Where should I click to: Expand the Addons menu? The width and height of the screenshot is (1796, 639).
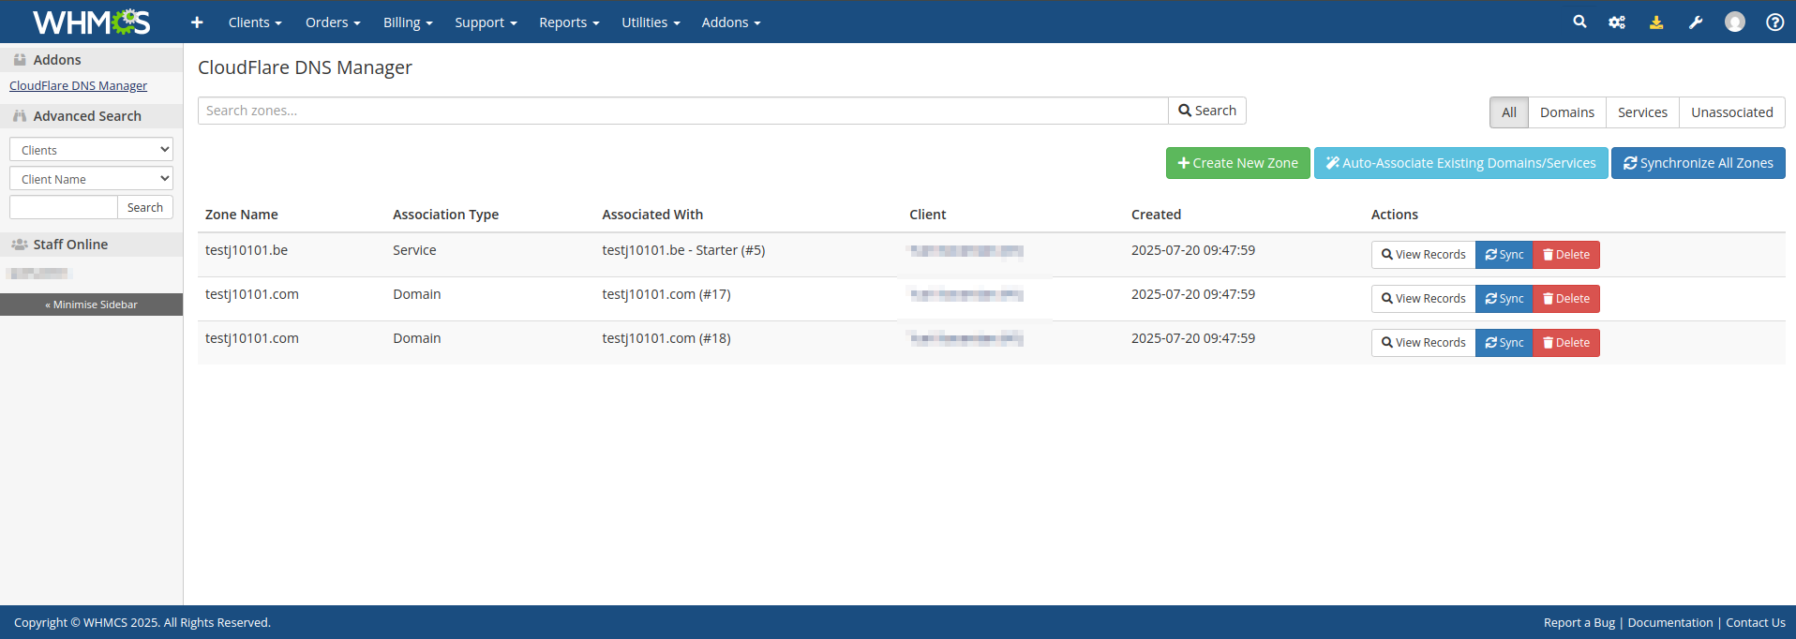[731, 22]
